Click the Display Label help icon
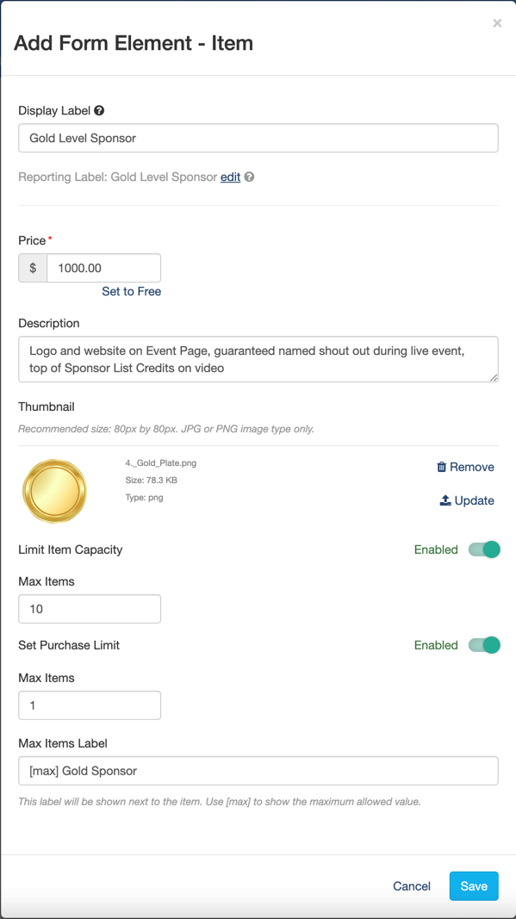The width and height of the screenshot is (516, 919). pyautogui.click(x=99, y=110)
